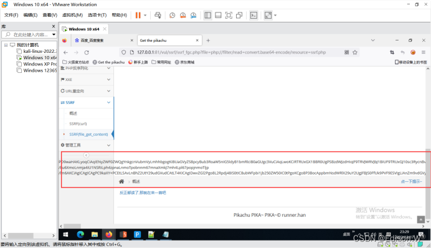Open the library search dropdown arrow
This screenshot has height=248, width=431.
pyautogui.click(x=54, y=35)
